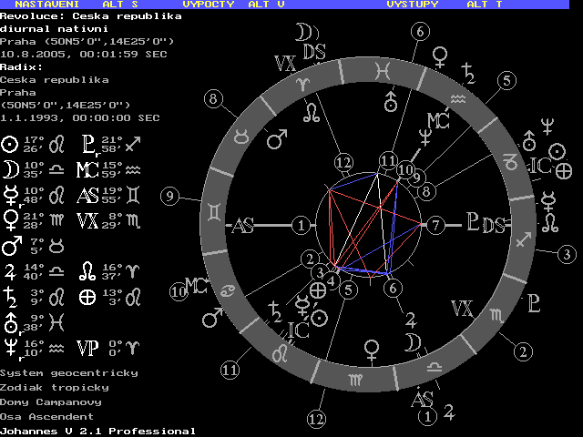Viewport: 583px width, 437px height.
Task: Click the "Domy Campanovy" house system text
Action: 50,401
